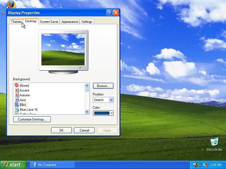The image size is (226, 169).
Task: Click the image icon beside Azul
Action: pyautogui.click(x=17, y=100)
